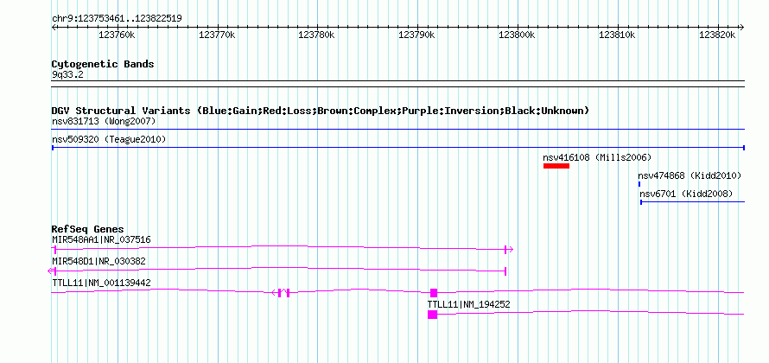Screen dimensions: 769x363
Task: Select nsv6701 (Kidd2008) label
Action: tap(686, 194)
